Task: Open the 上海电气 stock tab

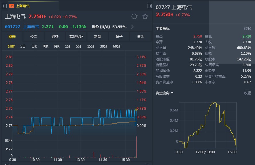Action: (x=23, y=6)
